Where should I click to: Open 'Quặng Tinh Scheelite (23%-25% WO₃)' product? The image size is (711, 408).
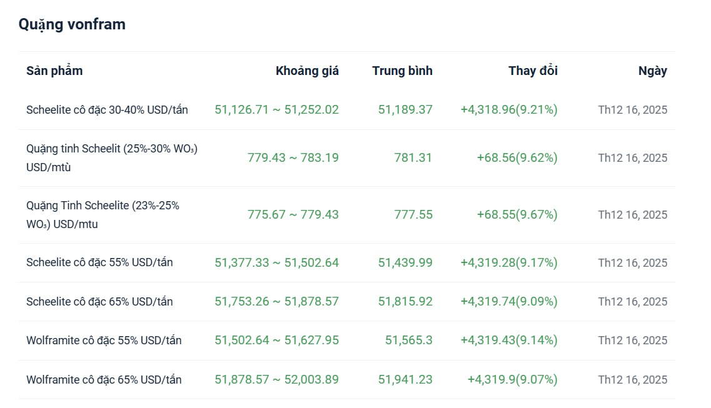pos(103,206)
